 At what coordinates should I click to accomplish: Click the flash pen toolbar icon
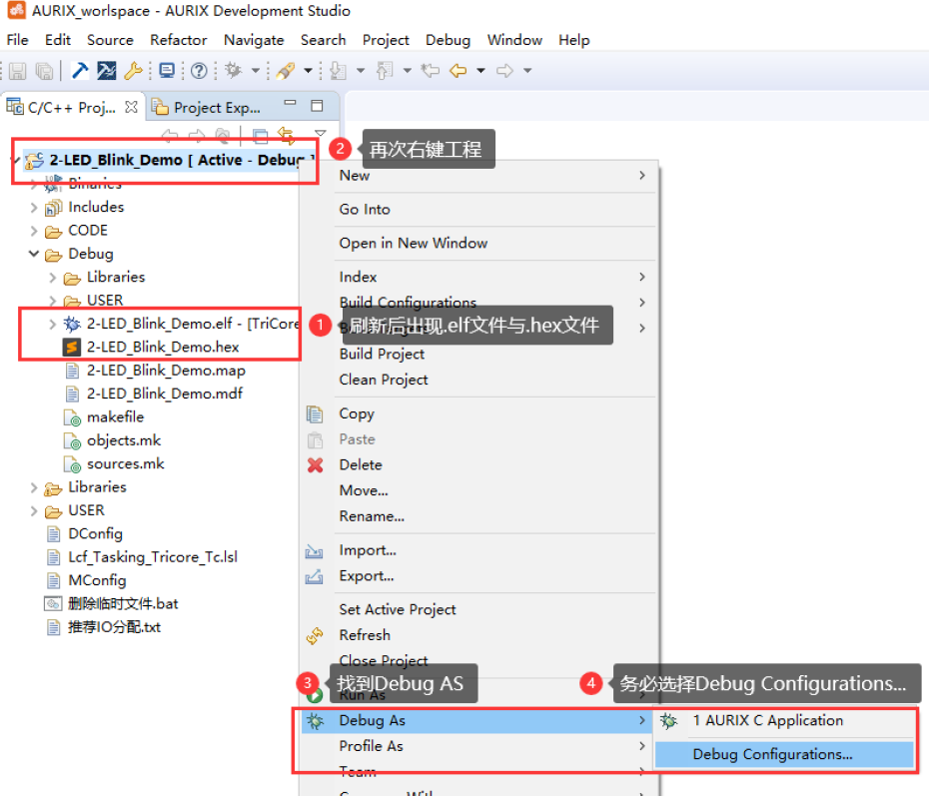click(x=286, y=71)
